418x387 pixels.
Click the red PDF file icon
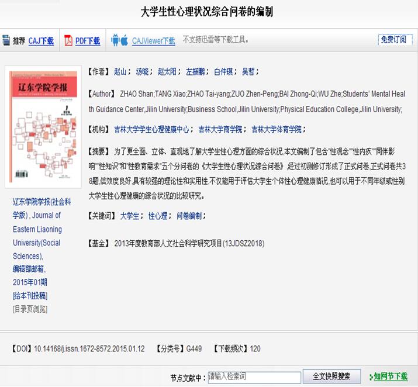[x=68, y=41]
